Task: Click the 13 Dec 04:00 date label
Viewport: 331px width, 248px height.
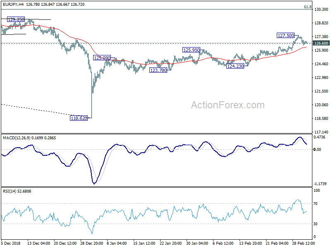Action: [38, 243]
